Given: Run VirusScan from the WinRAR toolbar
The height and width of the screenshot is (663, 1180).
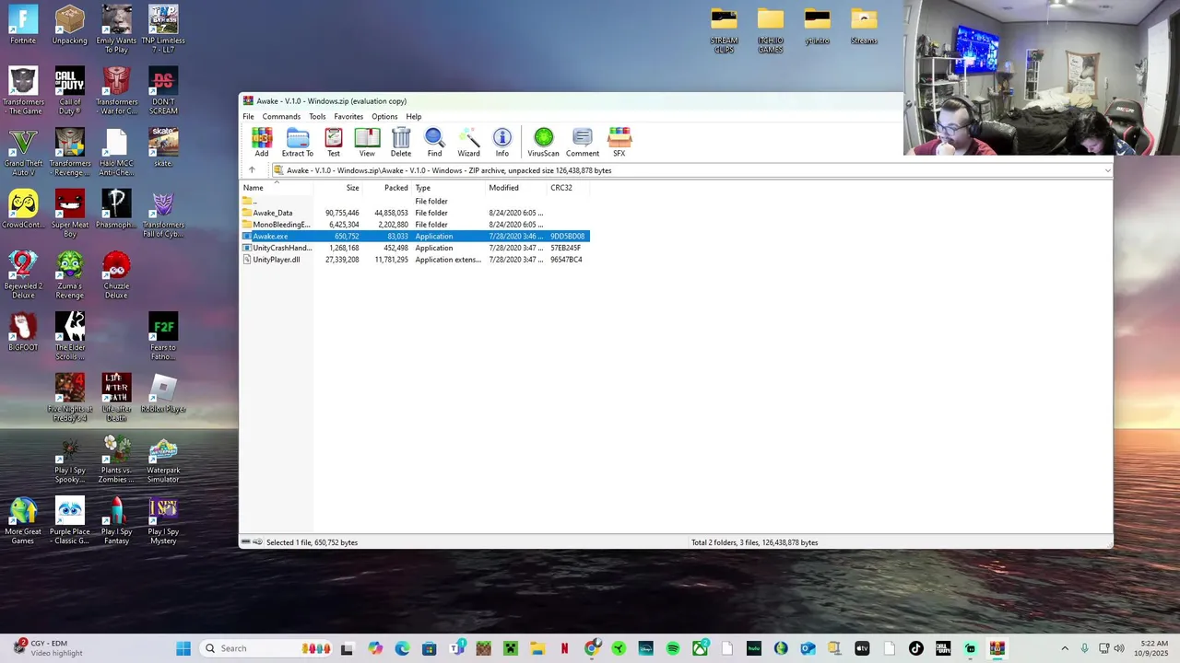Looking at the screenshot, I should pyautogui.click(x=543, y=142).
